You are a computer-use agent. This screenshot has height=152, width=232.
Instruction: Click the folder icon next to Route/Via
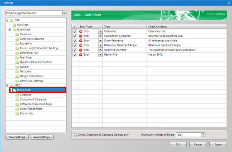tap(17, 44)
